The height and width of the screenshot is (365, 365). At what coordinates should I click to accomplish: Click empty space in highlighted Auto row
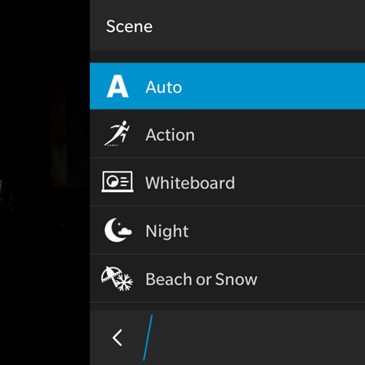coord(280,86)
